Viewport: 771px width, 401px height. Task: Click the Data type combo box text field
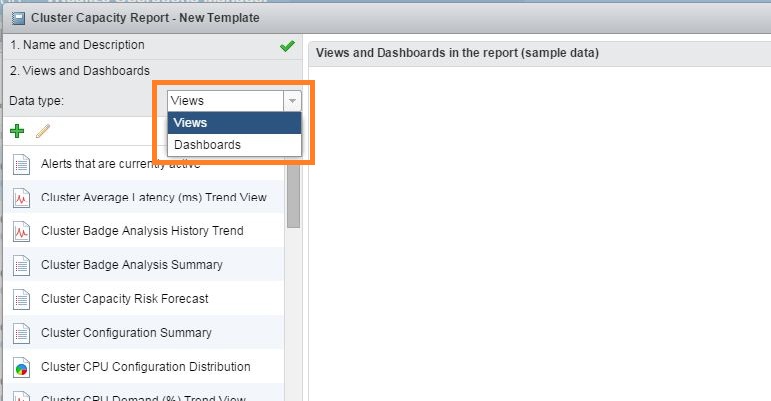pos(225,101)
